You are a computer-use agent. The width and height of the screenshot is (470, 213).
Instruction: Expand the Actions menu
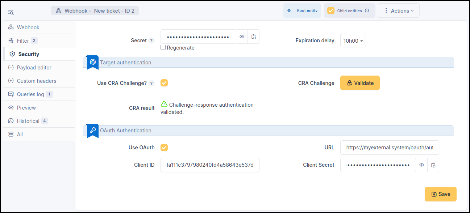point(398,11)
